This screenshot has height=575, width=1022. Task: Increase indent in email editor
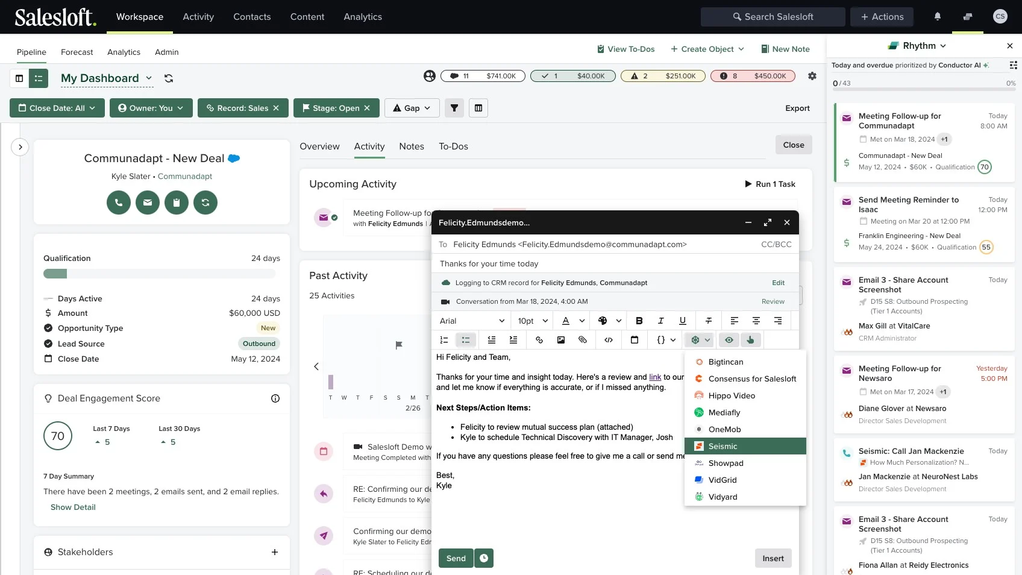[x=513, y=340]
